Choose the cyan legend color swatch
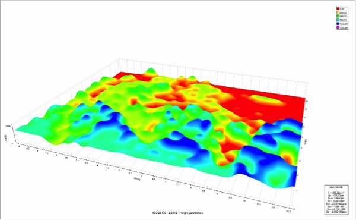 click(338, 20)
